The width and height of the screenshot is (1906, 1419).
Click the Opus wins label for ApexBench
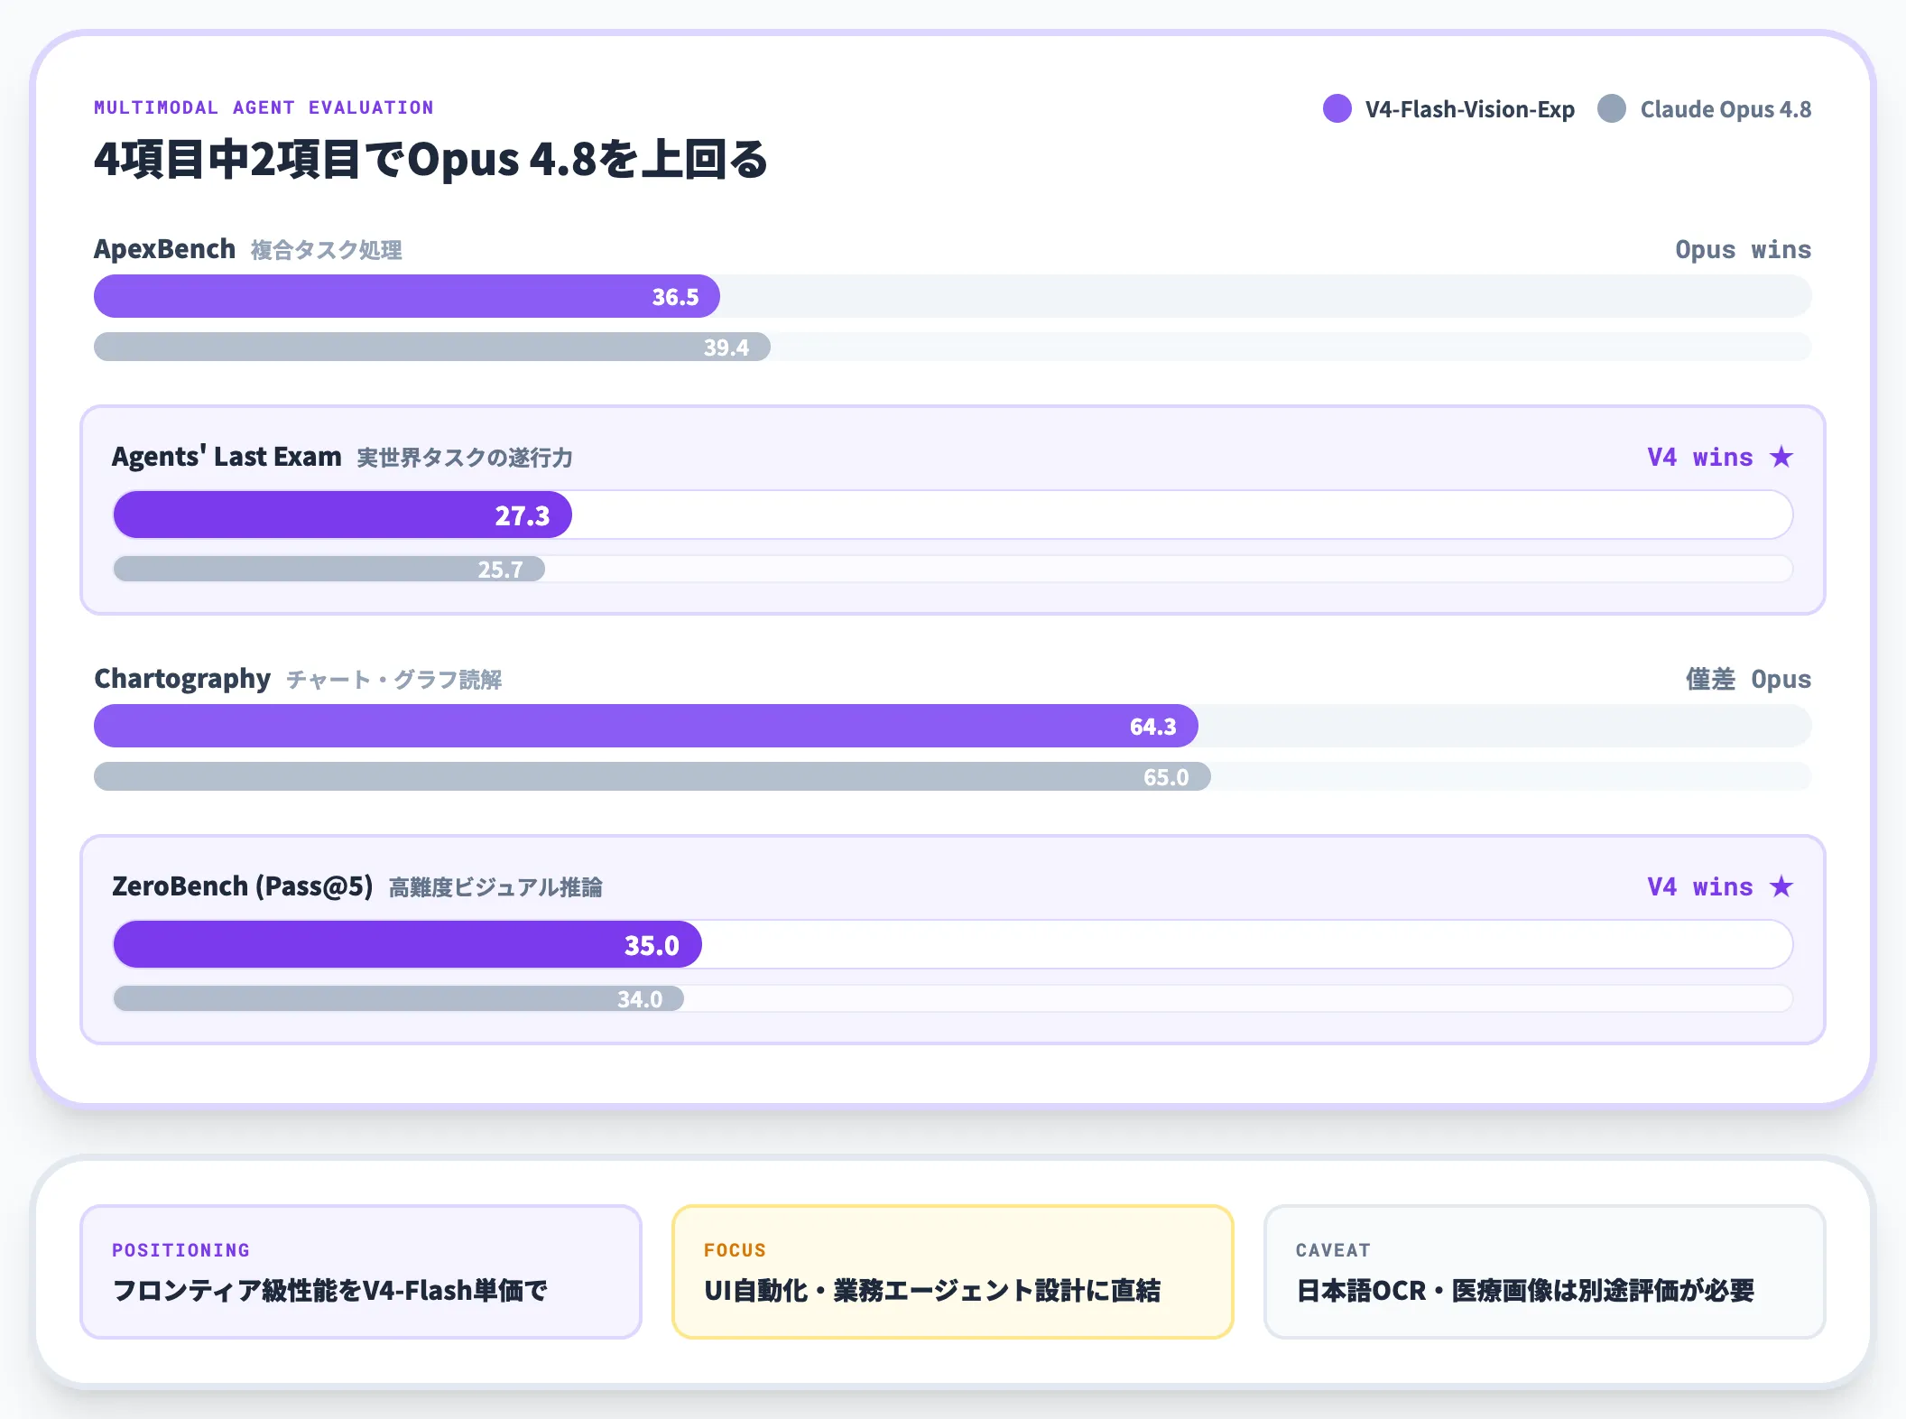pyautogui.click(x=1744, y=249)
